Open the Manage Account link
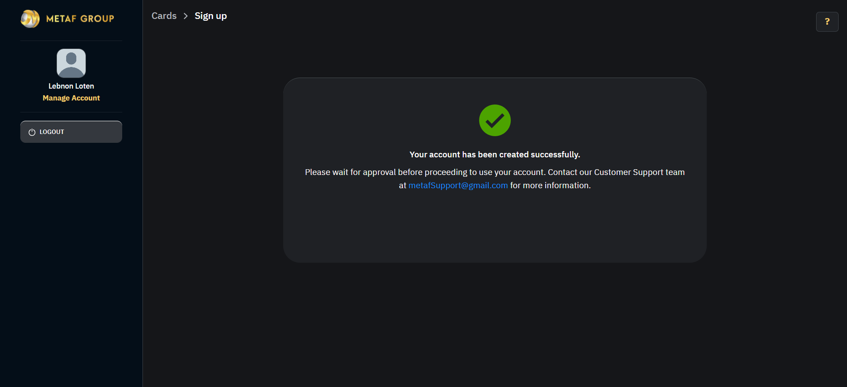 (x=71, y=98)
